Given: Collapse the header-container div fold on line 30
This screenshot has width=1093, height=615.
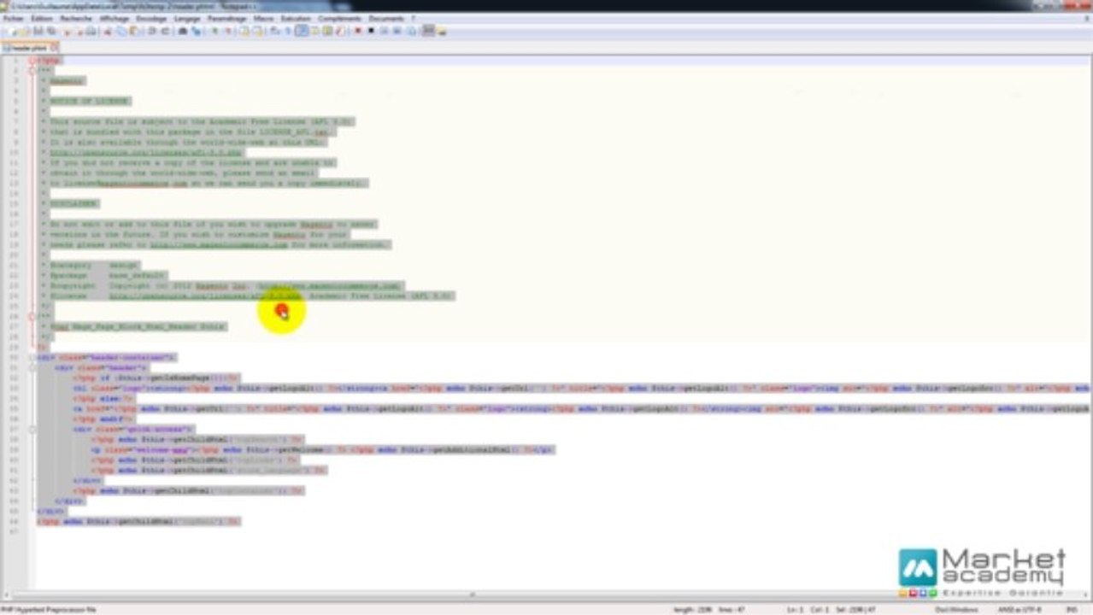Looking at the screenshot, I should click(x=32, y=357).
